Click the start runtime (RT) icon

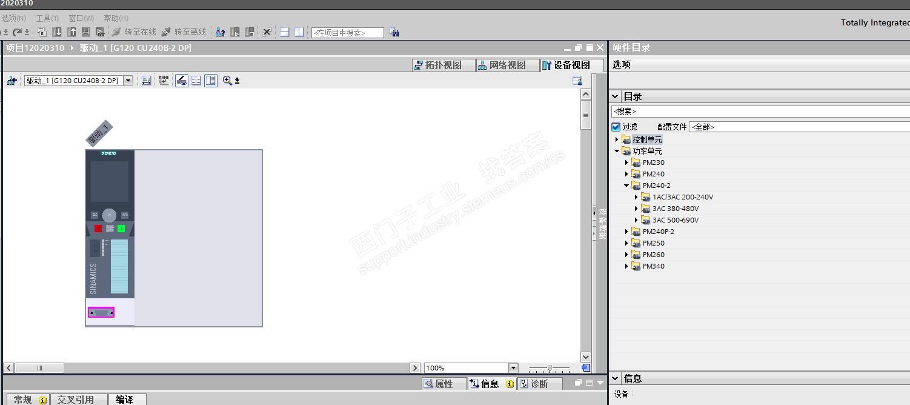coord(100,32)
